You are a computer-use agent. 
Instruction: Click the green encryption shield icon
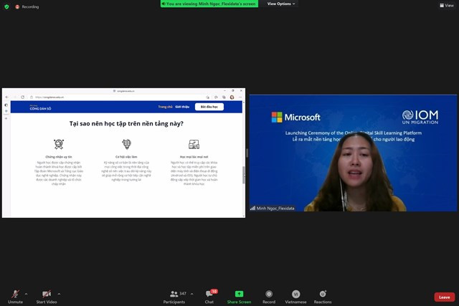(6, 6)
